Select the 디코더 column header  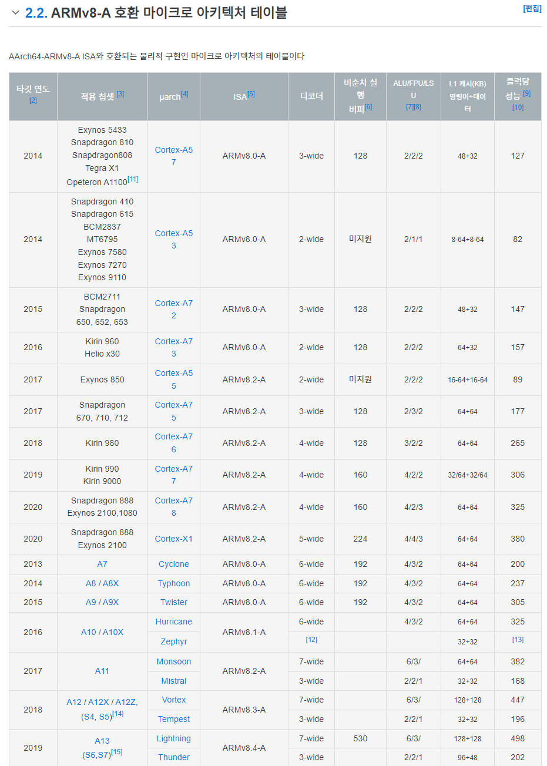311,96
